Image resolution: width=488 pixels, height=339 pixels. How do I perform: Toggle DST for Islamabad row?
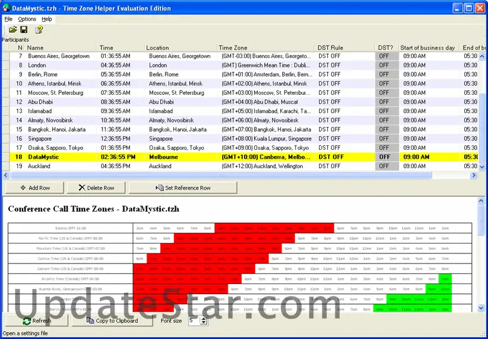(387, 111)
